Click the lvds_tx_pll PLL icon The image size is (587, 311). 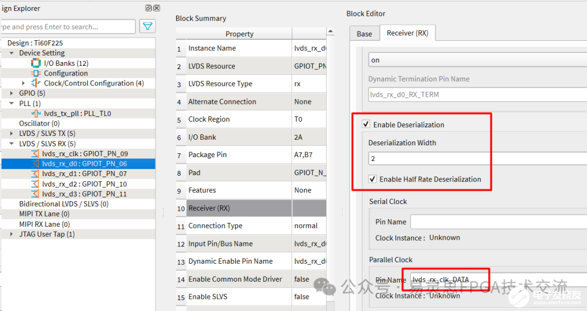[x=36, y=114]
